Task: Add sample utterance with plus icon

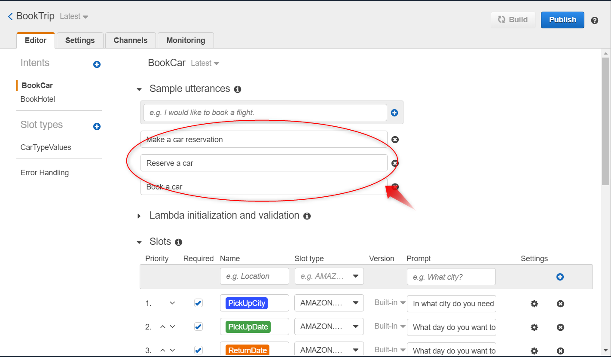Action: pyautogui.click(x=394, y=113)
